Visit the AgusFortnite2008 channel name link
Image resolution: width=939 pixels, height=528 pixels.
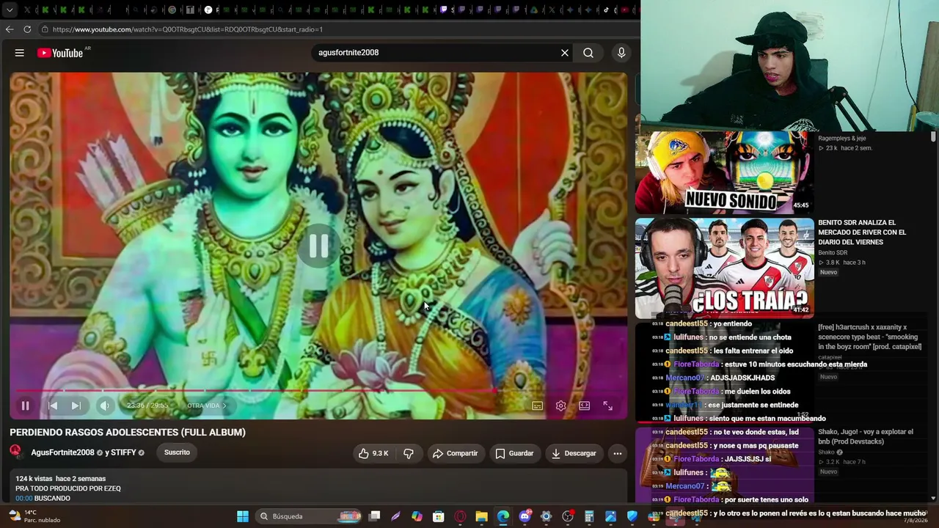pos(62,452)
